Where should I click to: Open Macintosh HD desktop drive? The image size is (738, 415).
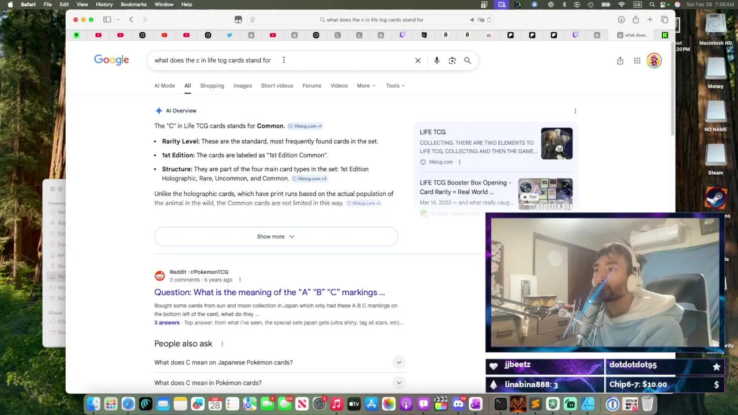click(716, 29)
